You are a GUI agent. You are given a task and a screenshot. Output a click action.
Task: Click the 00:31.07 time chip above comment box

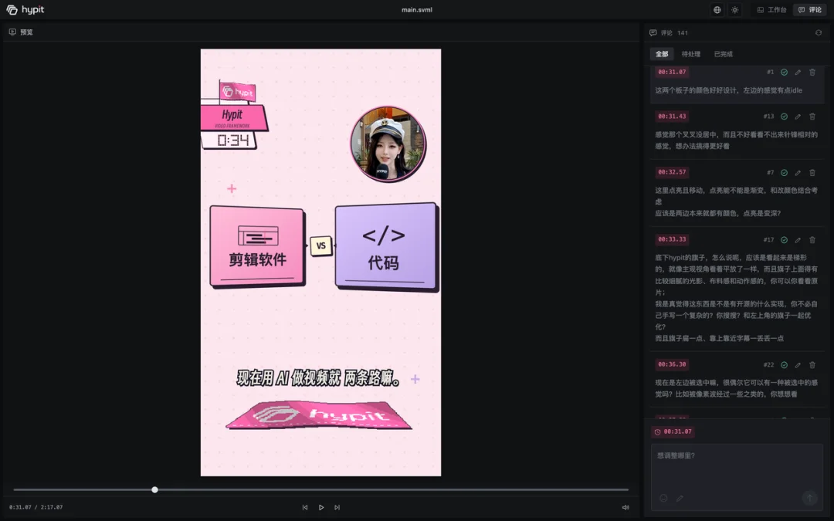(x=673, y=431)
